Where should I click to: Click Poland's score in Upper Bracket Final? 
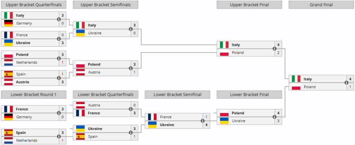pyautogui.click(x=278, y=53)
